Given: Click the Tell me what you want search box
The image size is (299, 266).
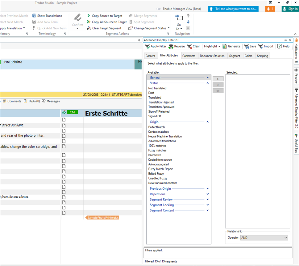Looking at the screenshot, I should [233, 9].
